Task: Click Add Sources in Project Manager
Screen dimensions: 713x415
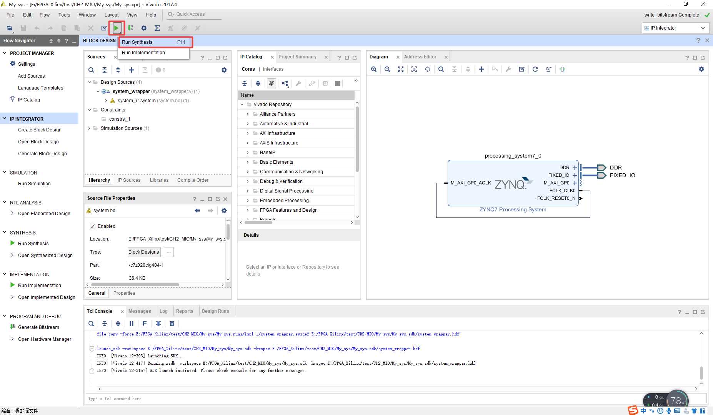Action: tap(31, 76)
